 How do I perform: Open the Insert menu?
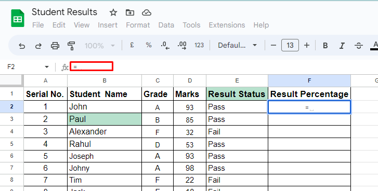(108, 25)
